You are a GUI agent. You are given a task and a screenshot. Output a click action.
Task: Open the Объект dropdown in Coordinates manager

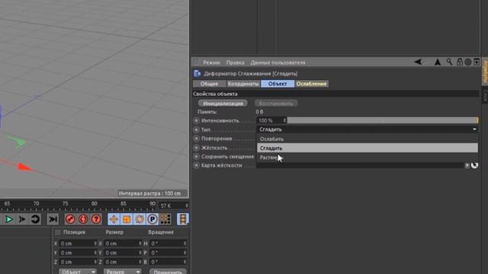pyautogui.click(x=78, y=272)
